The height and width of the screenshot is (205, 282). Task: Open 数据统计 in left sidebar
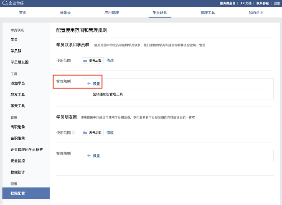pyautogui.click(x=18, y=172)
